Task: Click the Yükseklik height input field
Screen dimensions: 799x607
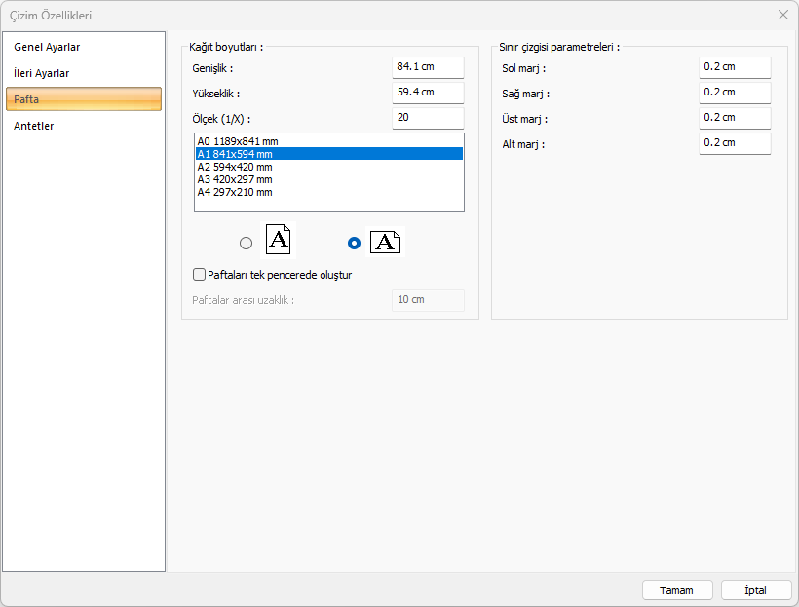Action: click(x=428, y=93)
